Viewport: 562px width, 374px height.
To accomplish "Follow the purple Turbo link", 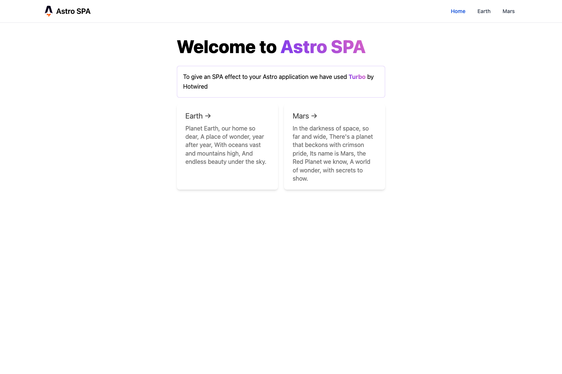I will [357, 77].
